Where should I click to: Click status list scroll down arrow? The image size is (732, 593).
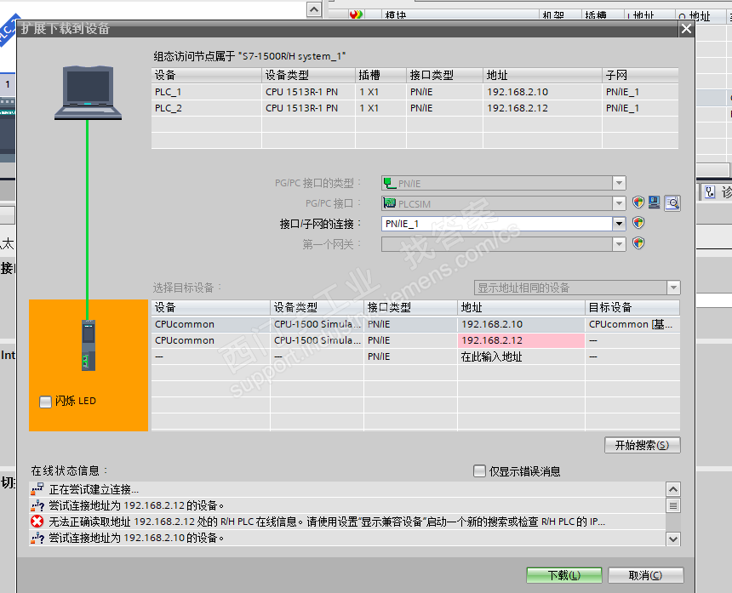tap(673, 539)
